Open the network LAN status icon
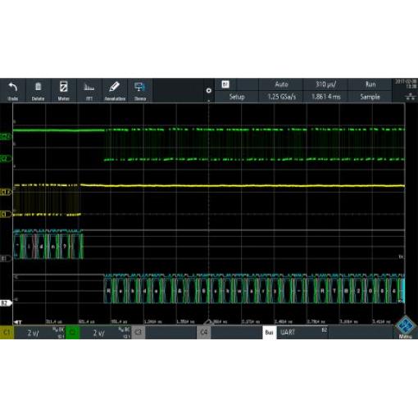This screenshot has width=418, height=418. tap(411, 97)
